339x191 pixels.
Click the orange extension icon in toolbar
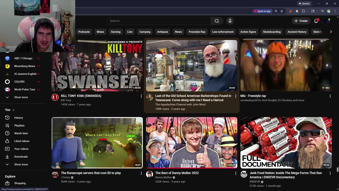click(x=291, y=11)
